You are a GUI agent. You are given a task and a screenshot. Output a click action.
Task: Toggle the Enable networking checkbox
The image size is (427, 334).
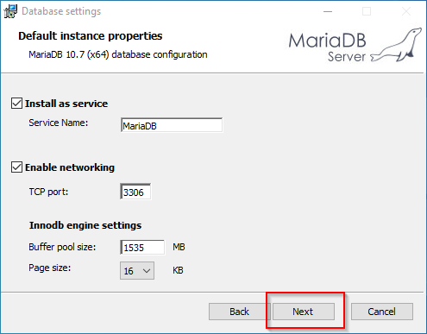[16, 167]
